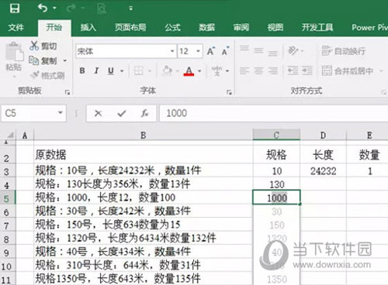The height and width of the screenshot is (285, 388).
Task: Open Customize Quick Access Toolbar dropdown
Action: pos(131,9)
